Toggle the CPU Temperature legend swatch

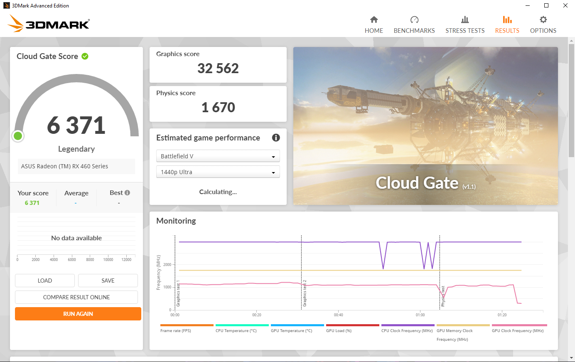(242, 325)
